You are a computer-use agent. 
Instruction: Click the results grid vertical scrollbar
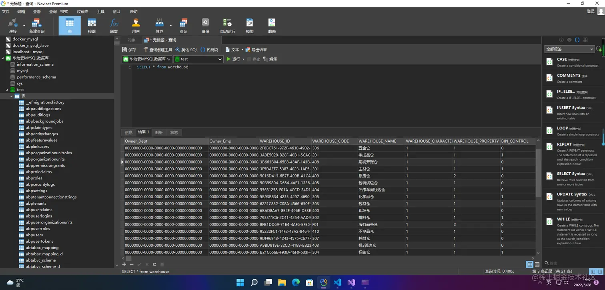pyautogui.click(x=539, y=196)
